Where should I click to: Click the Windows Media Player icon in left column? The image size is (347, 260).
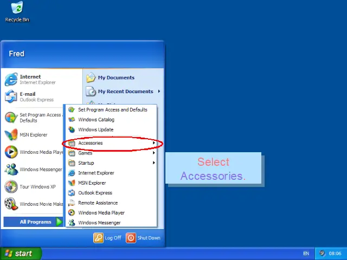(11, 152)
